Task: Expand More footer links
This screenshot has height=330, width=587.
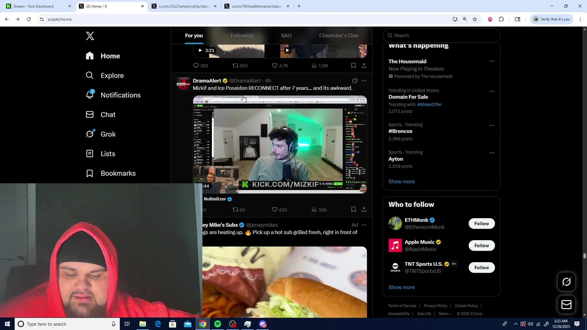Action: click(x=445, y=314)
